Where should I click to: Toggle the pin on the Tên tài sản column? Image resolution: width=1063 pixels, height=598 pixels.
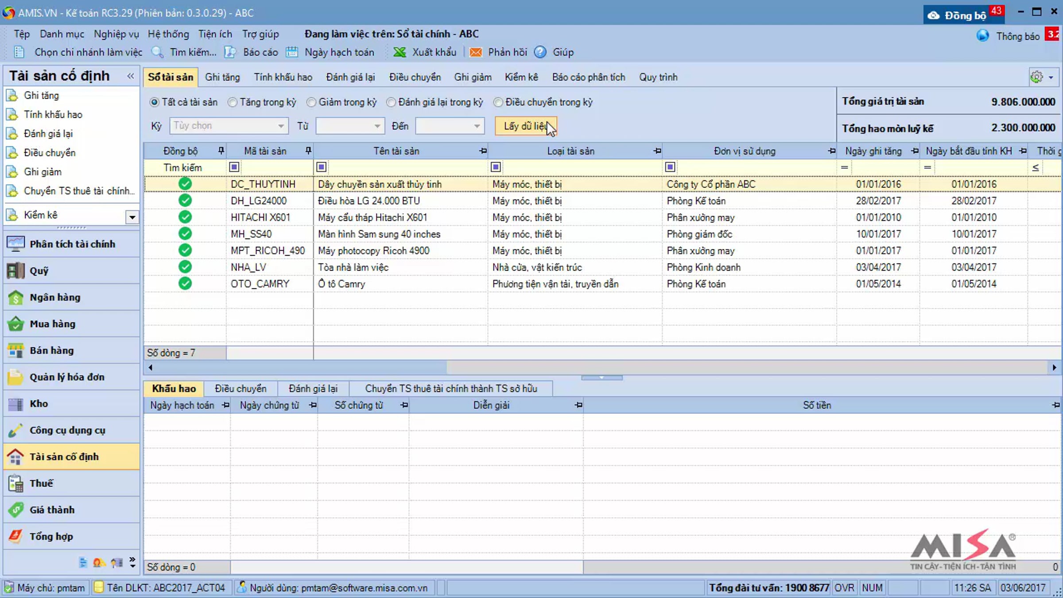[483, 151]
